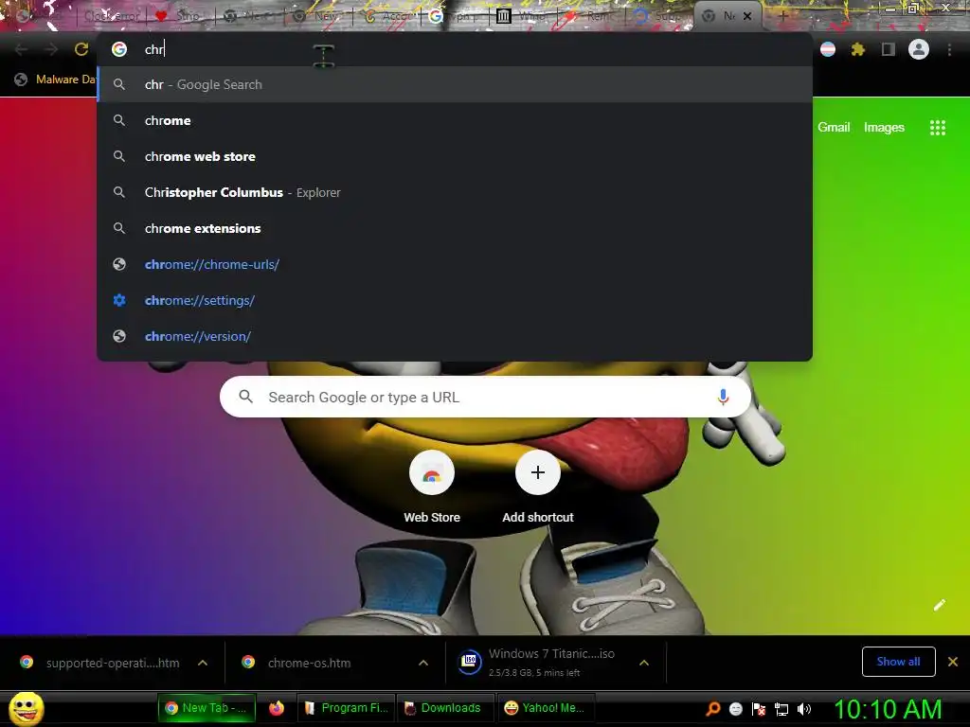Screen dimensions: 970x727
Task: Click the Action Center flag tray icon
Action: [x=759, y=709]
